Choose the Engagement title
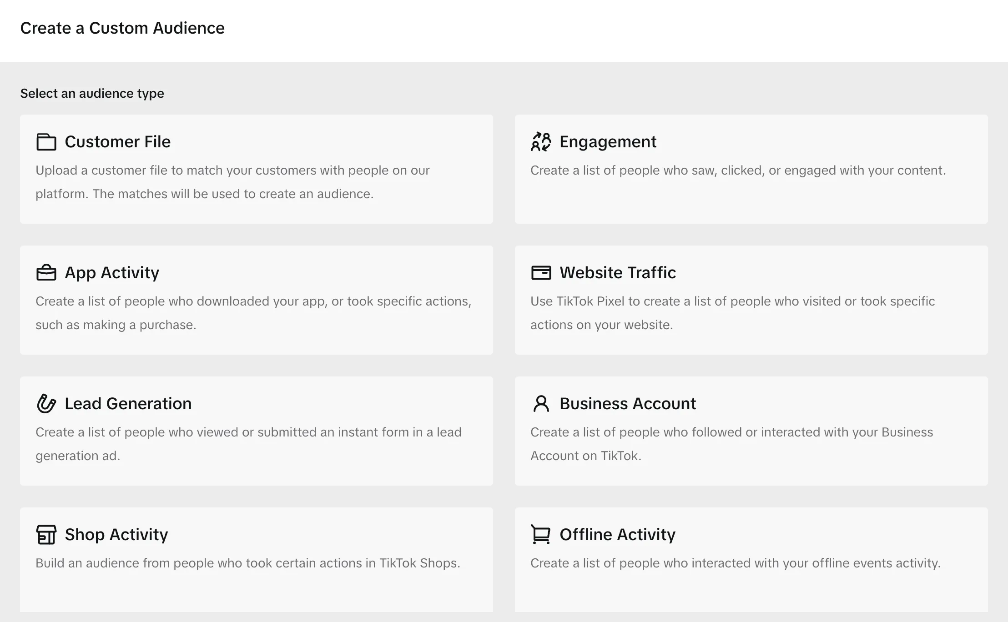Viewport: 1008px width, 622px height. coord(608,142)
